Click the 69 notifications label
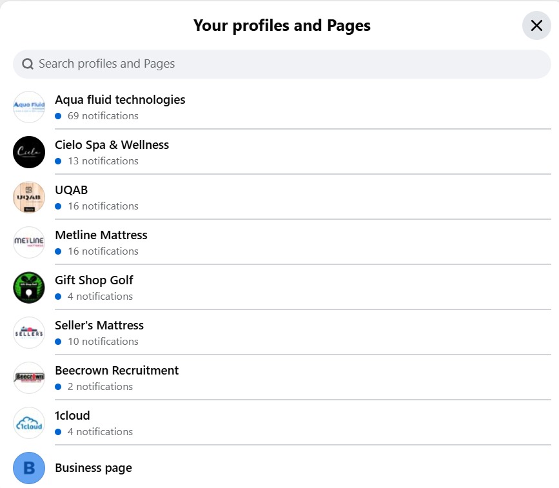 (103, 116)
